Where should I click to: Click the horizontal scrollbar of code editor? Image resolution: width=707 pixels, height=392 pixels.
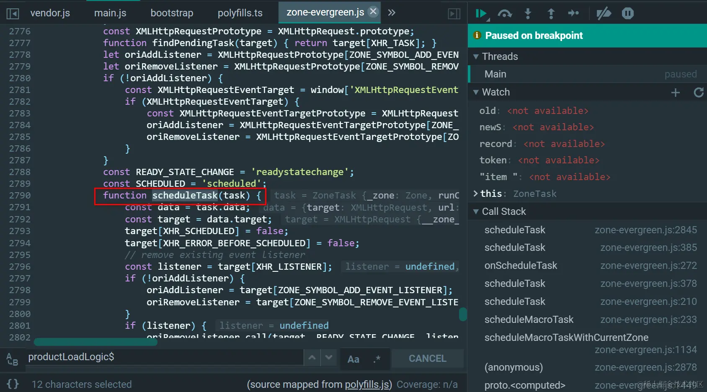[x=95, y=342]
